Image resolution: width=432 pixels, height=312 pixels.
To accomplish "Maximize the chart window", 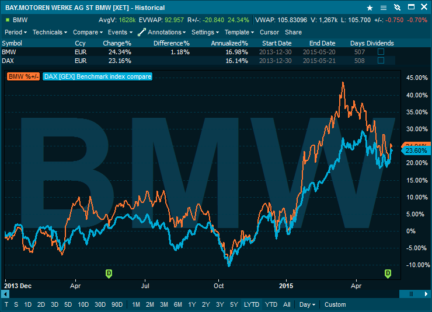I will point(411,7).
